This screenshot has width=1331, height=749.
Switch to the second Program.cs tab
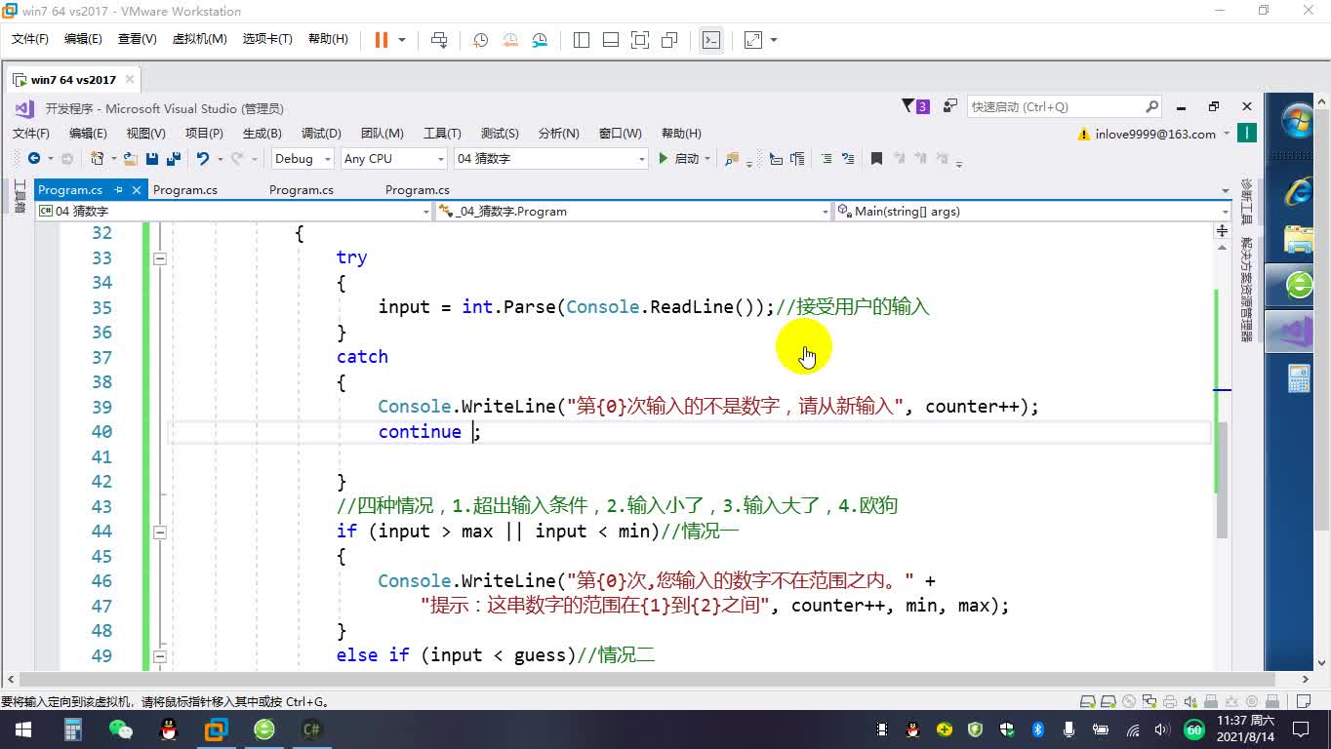point(185,189)
